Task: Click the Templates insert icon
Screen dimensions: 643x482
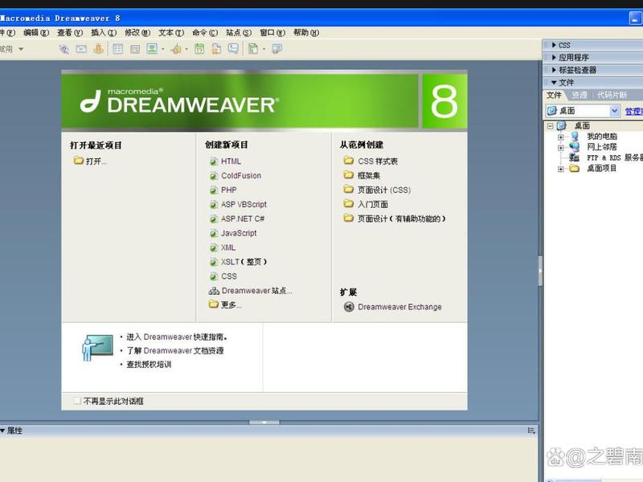Action: point(253,49)
